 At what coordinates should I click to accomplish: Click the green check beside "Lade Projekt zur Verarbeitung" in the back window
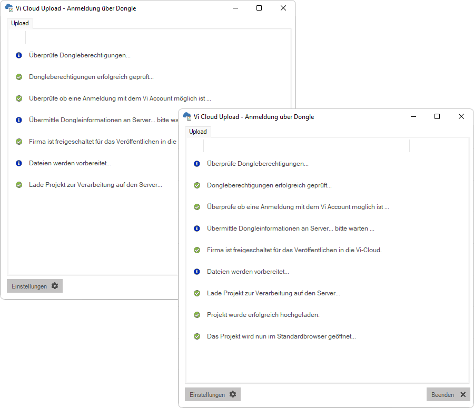(19, 185)
